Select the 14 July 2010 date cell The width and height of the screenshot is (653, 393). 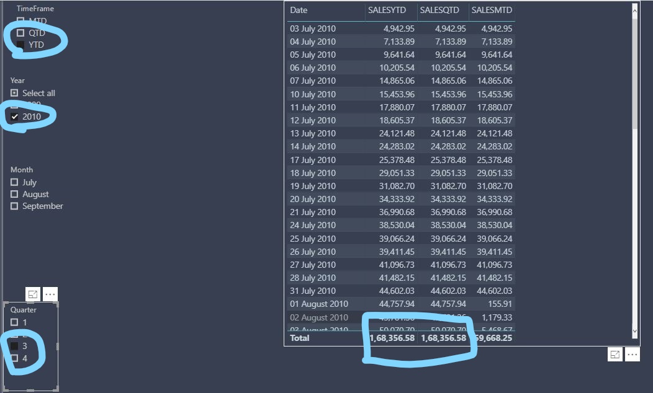point(313,146)
